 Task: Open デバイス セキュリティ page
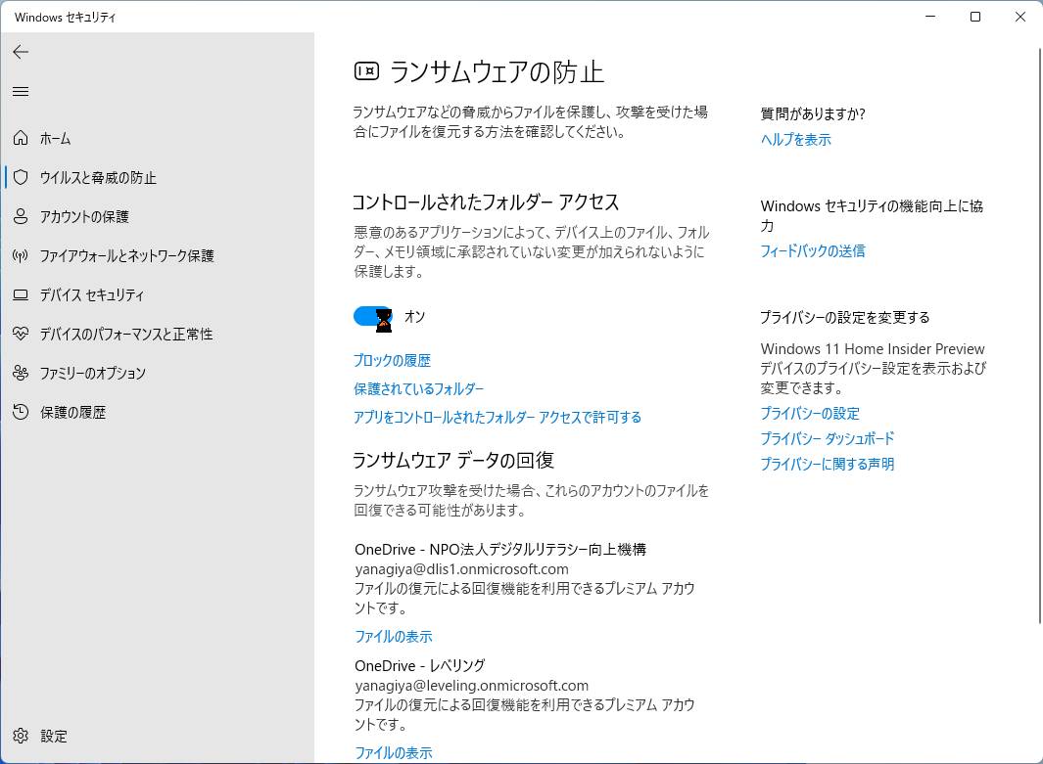[x=92, y=295]
